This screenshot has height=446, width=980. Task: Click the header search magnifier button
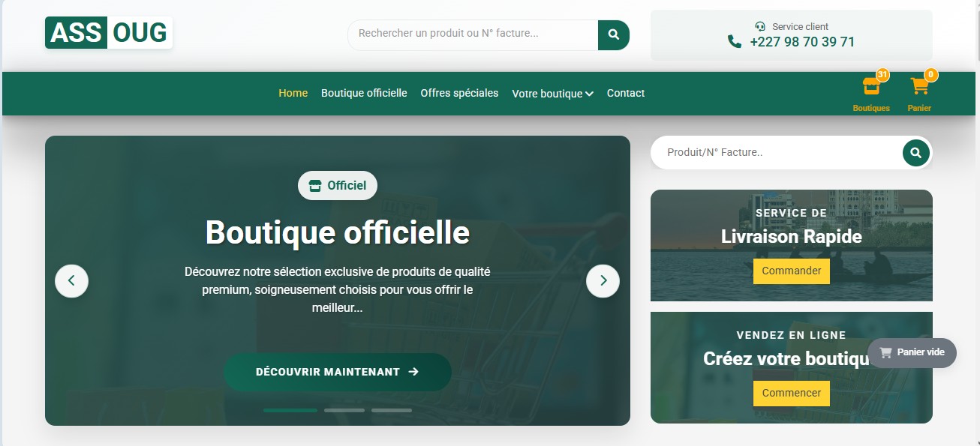pyautogui.click(x=613, y=34)
